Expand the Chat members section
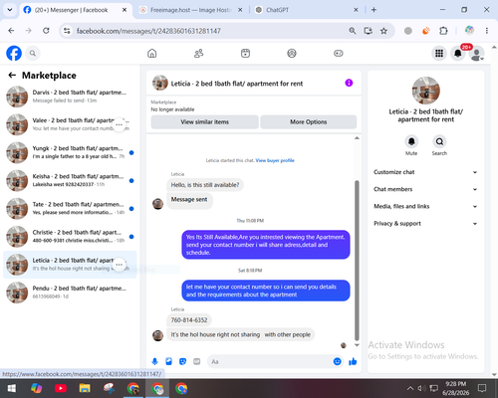Viewport: 498px width, 398px height. click(425, 189)
